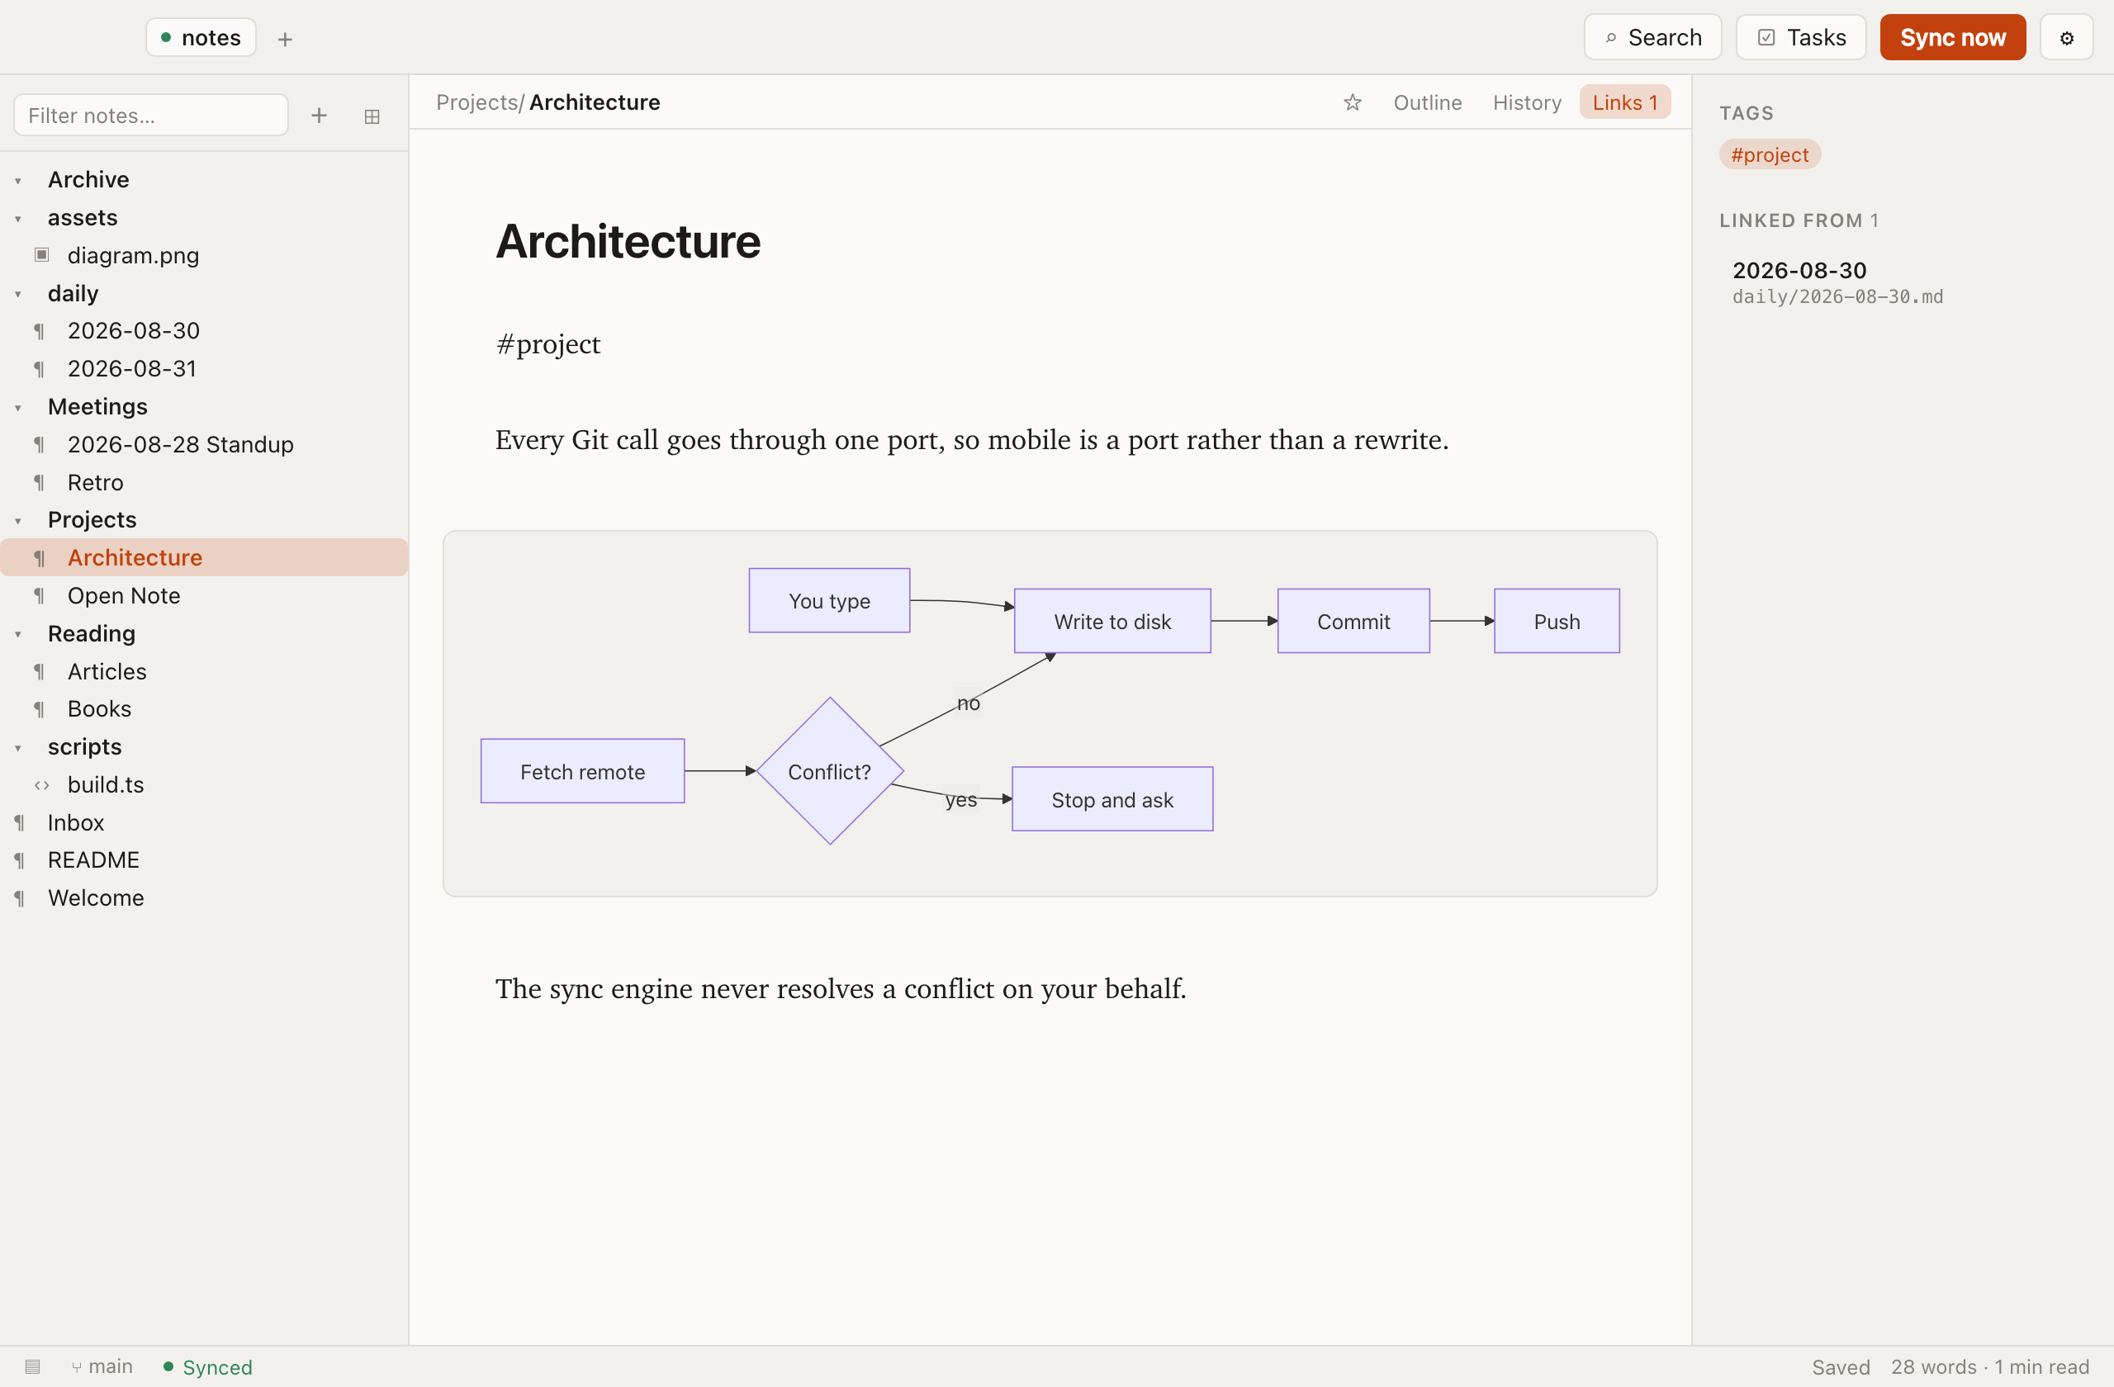Open the Open Note entry
2114x1387 pixels.
click(x=204, y=596)
